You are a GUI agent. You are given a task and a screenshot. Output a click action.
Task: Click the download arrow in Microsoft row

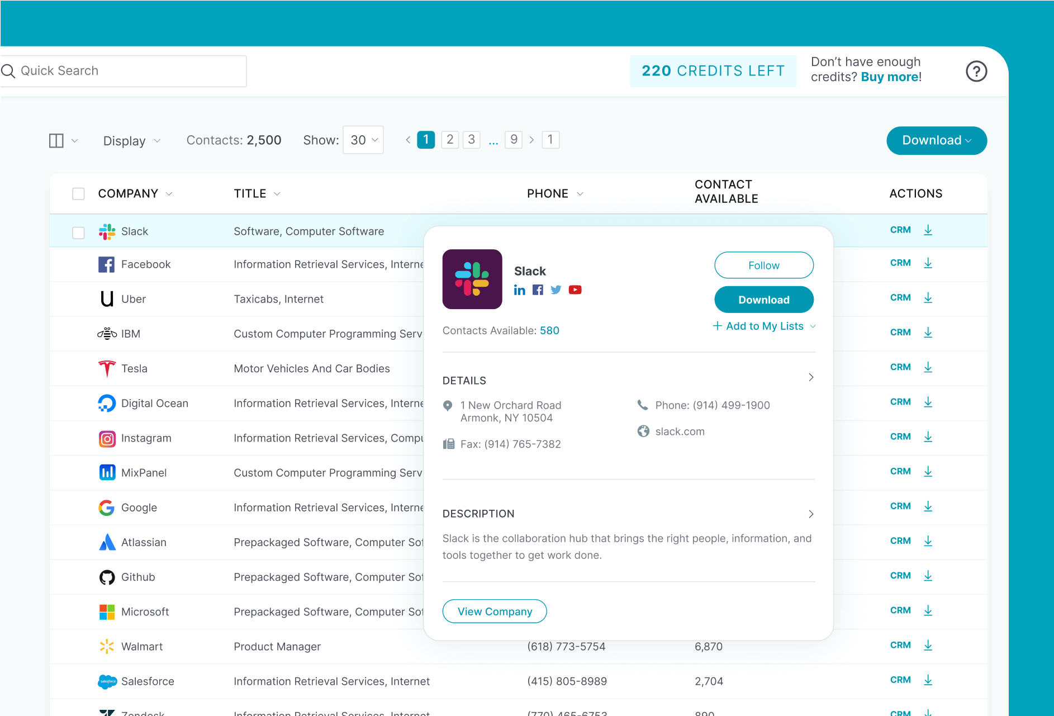tap(928, 610)
